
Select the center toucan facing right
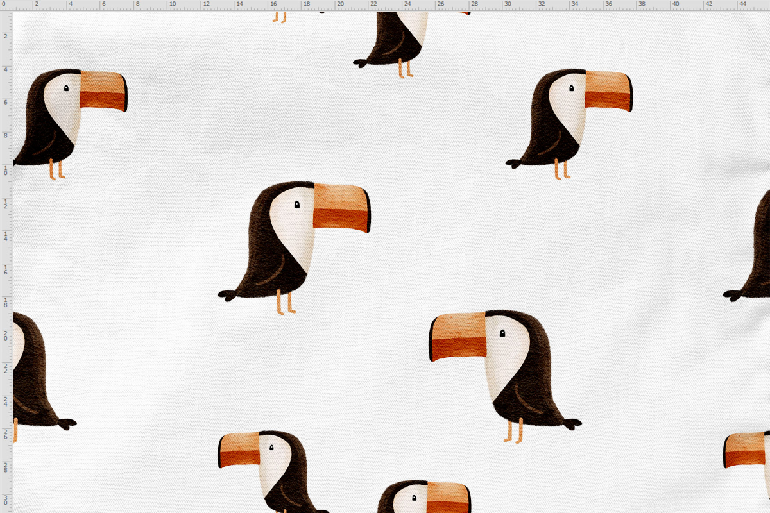[295, 248]
